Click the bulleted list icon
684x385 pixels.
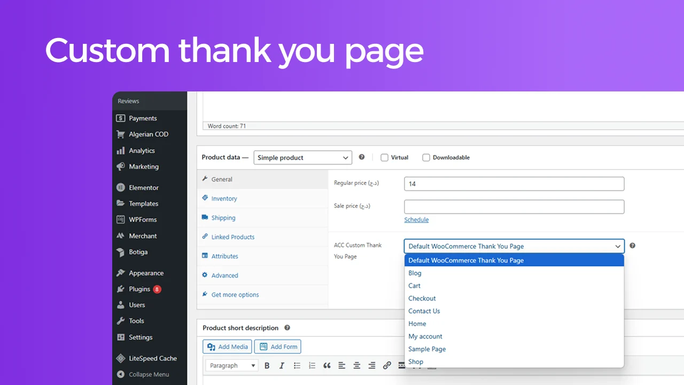297,366
